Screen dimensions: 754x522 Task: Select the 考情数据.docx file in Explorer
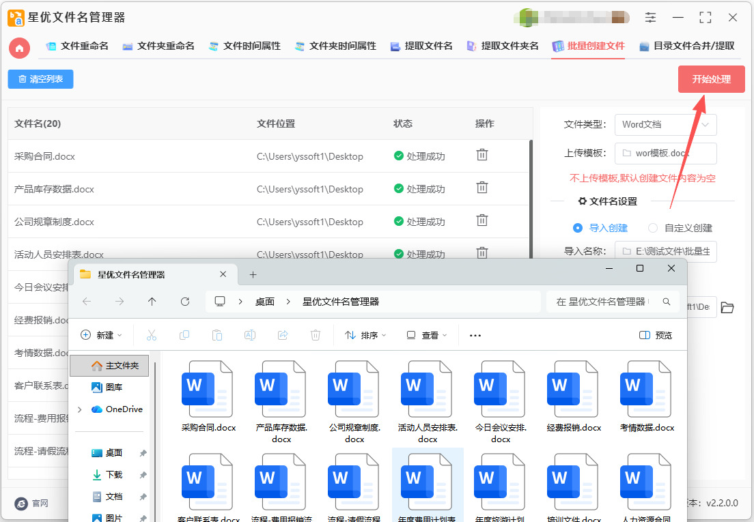(x=647, y=396)
